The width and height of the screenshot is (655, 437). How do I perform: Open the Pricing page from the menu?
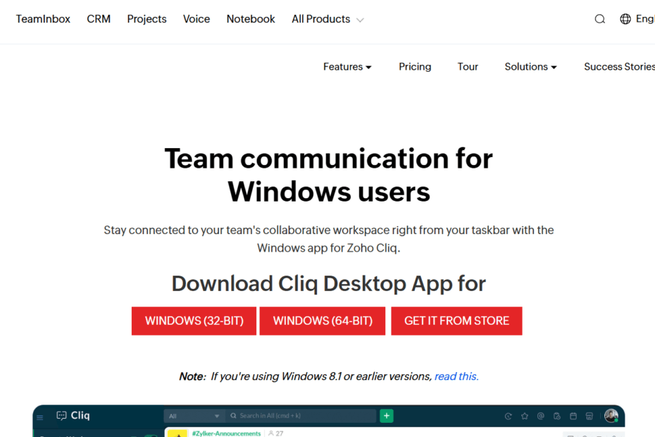point(415,66)
